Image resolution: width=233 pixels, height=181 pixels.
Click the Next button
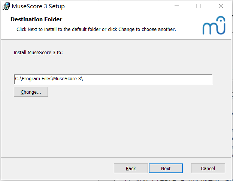coord(166,168)
